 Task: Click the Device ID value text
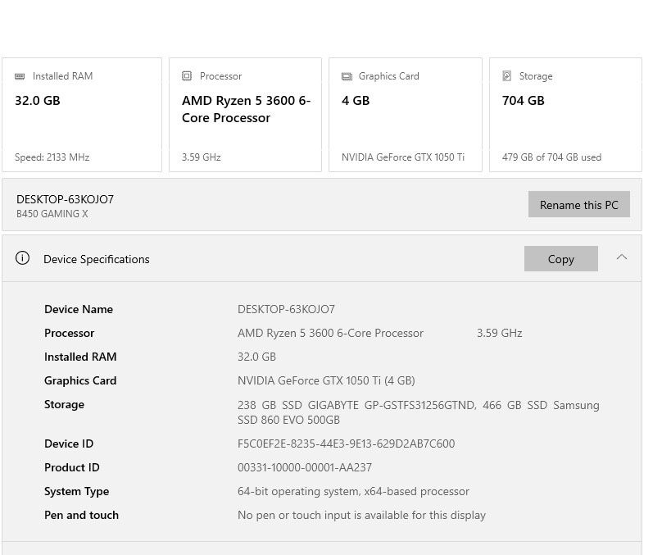346,444
